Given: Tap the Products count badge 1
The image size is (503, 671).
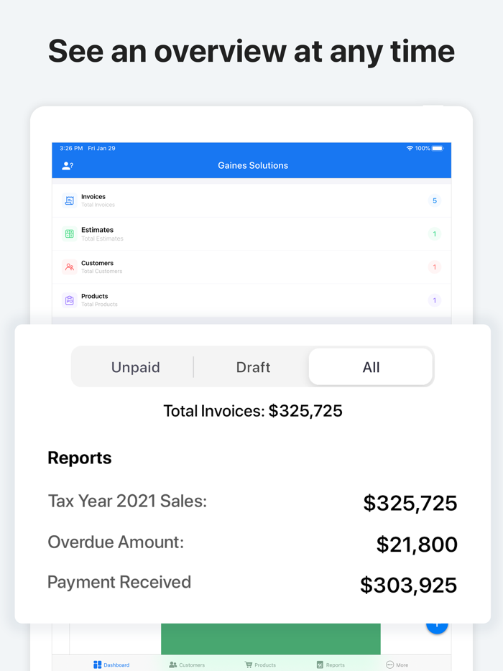Looking at the screenshot, I should [x=435, y=300].
